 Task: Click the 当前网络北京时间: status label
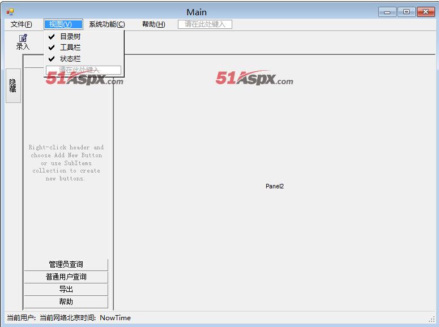coord(68,318)
